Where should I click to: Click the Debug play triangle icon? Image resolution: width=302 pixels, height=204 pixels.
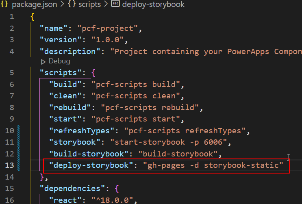tap(43, 62)
